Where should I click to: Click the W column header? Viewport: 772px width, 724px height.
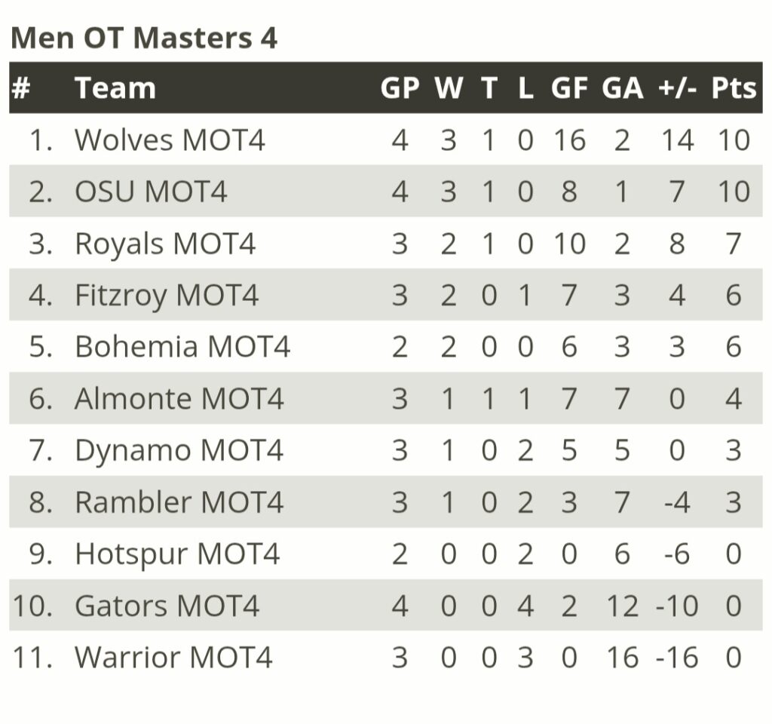tap(449, 88)
